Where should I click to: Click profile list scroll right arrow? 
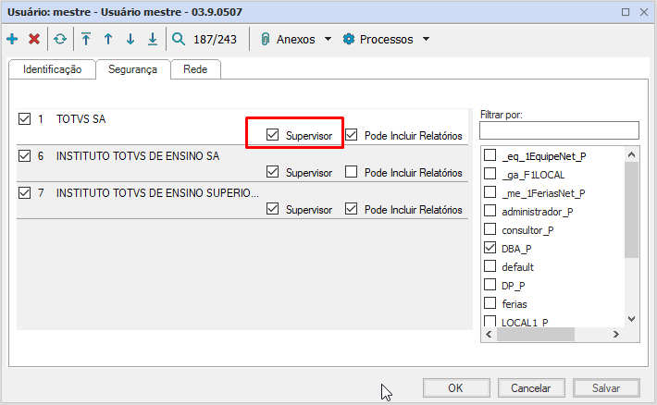tap(616, 334)
